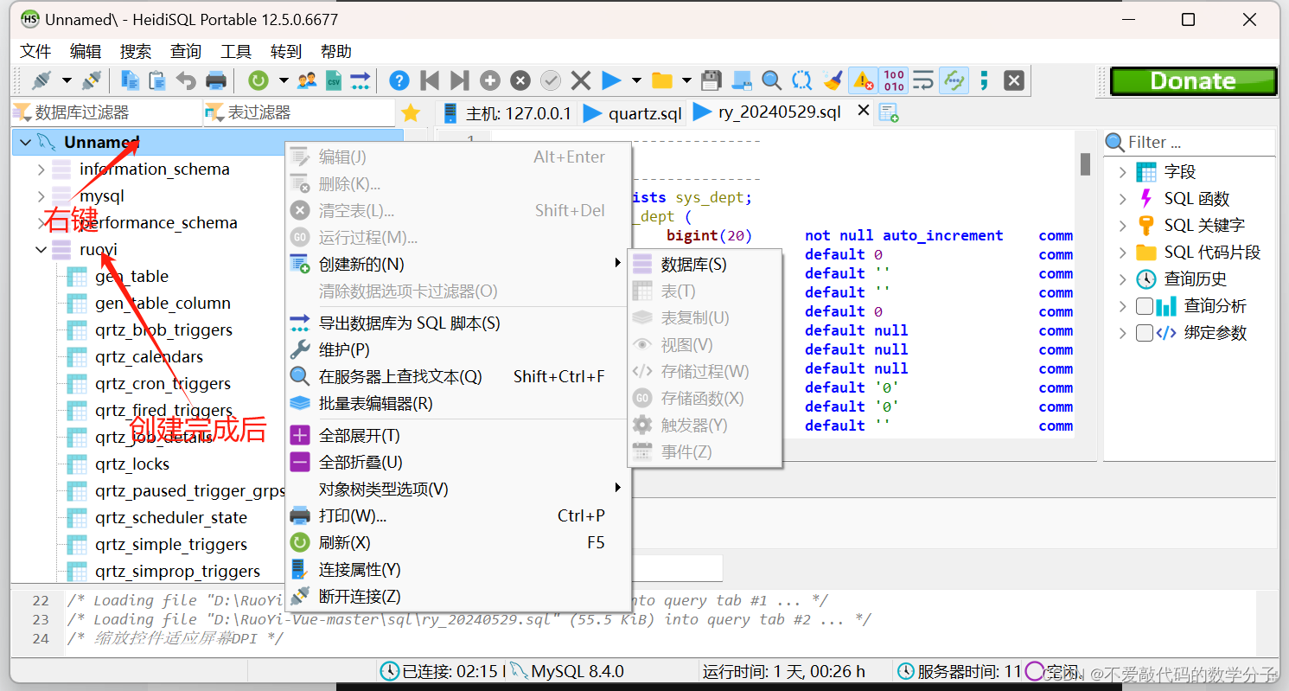Run the query with blue play icon

[611, 80]
